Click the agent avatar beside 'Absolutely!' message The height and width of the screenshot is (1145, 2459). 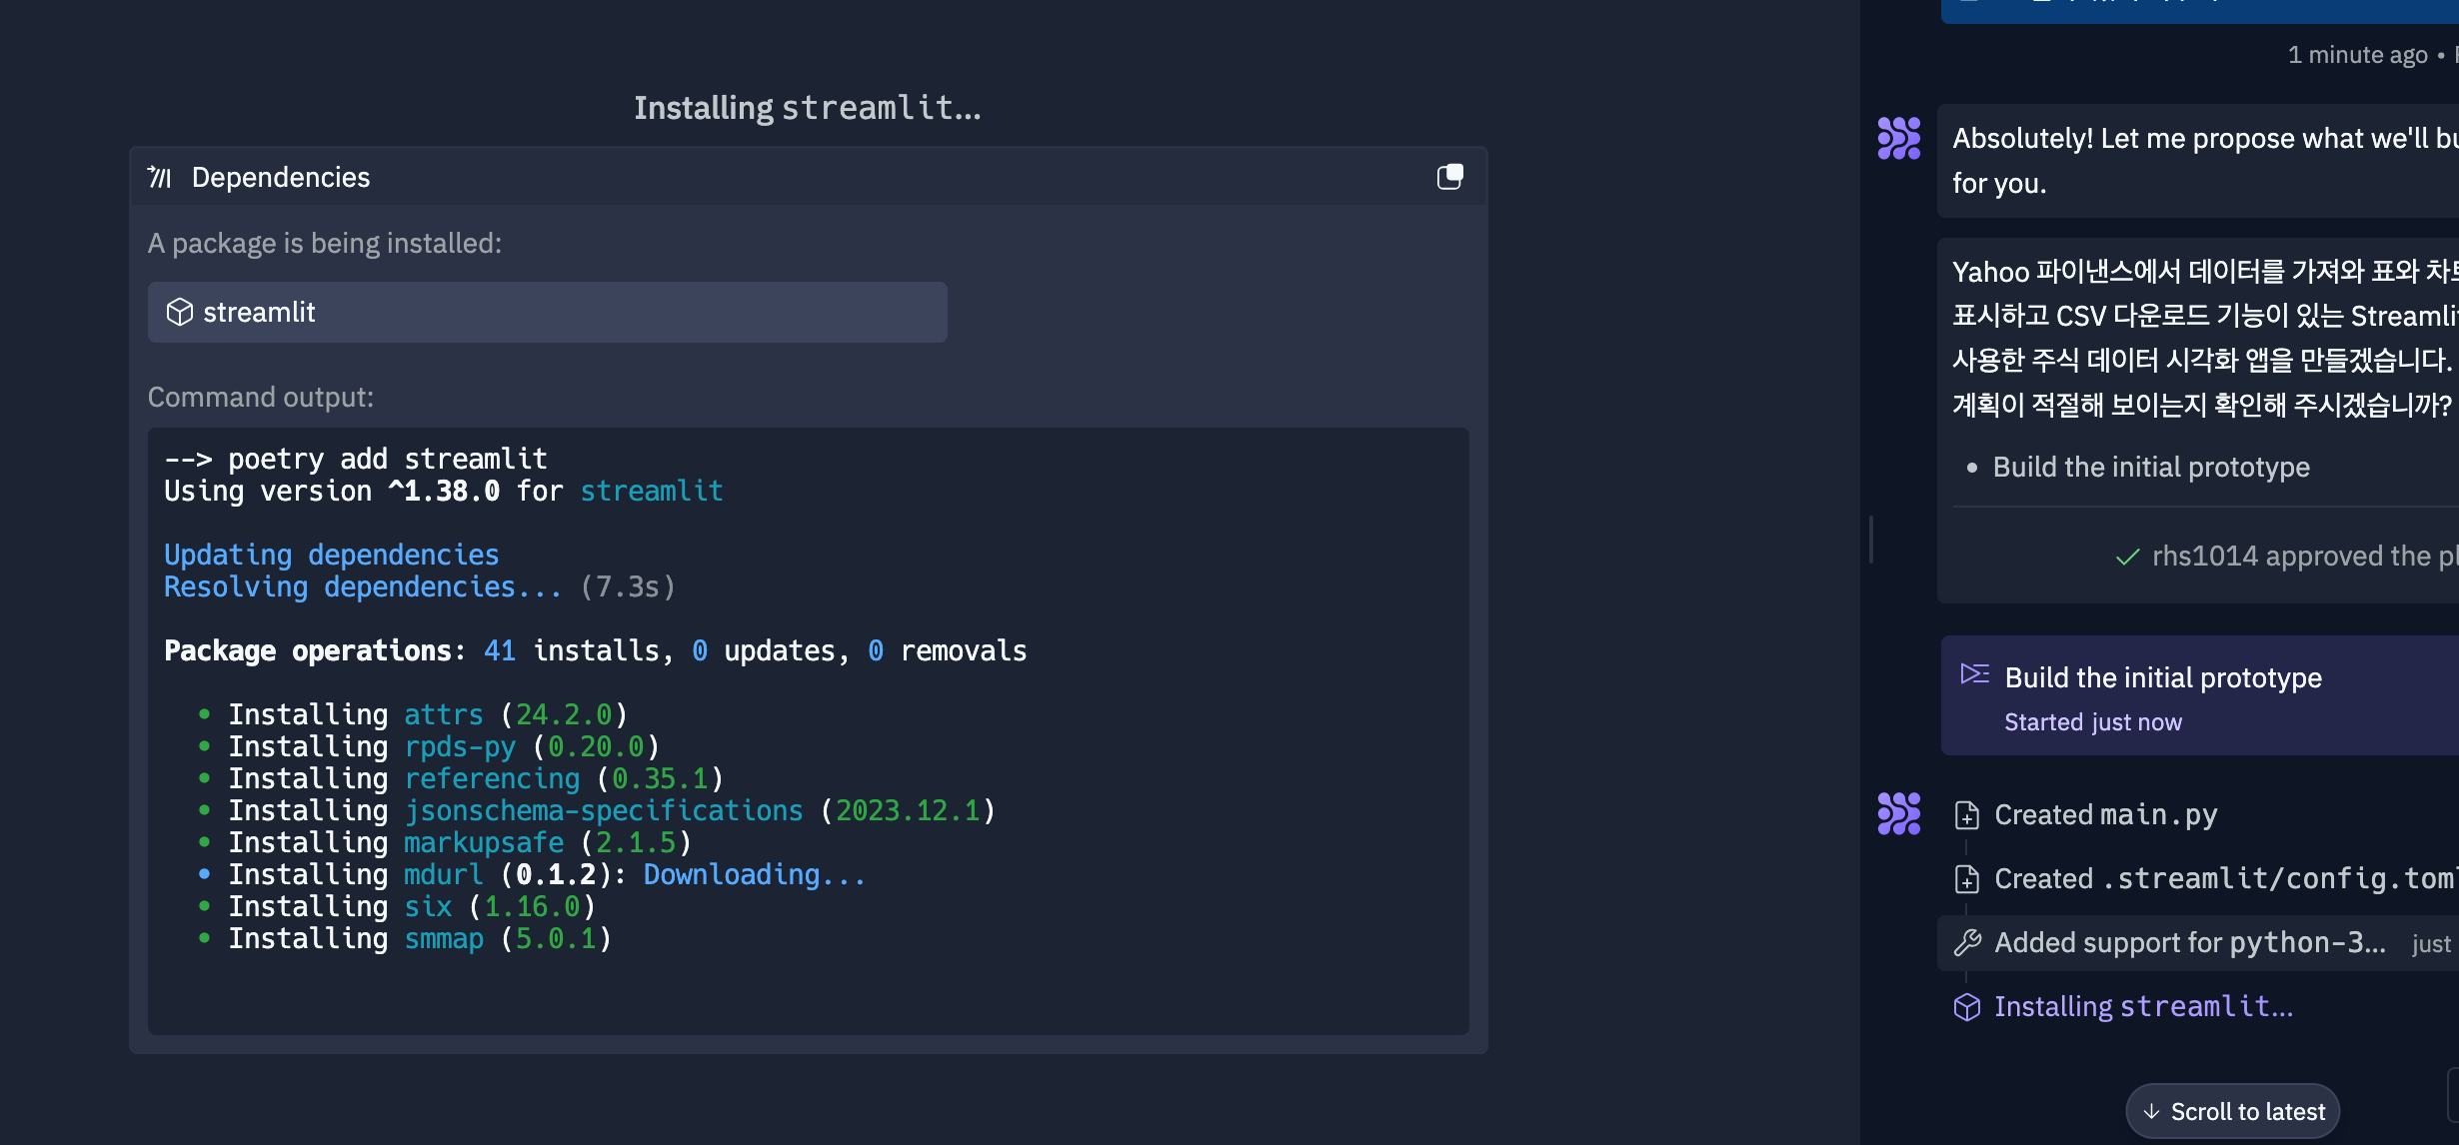1899,139
